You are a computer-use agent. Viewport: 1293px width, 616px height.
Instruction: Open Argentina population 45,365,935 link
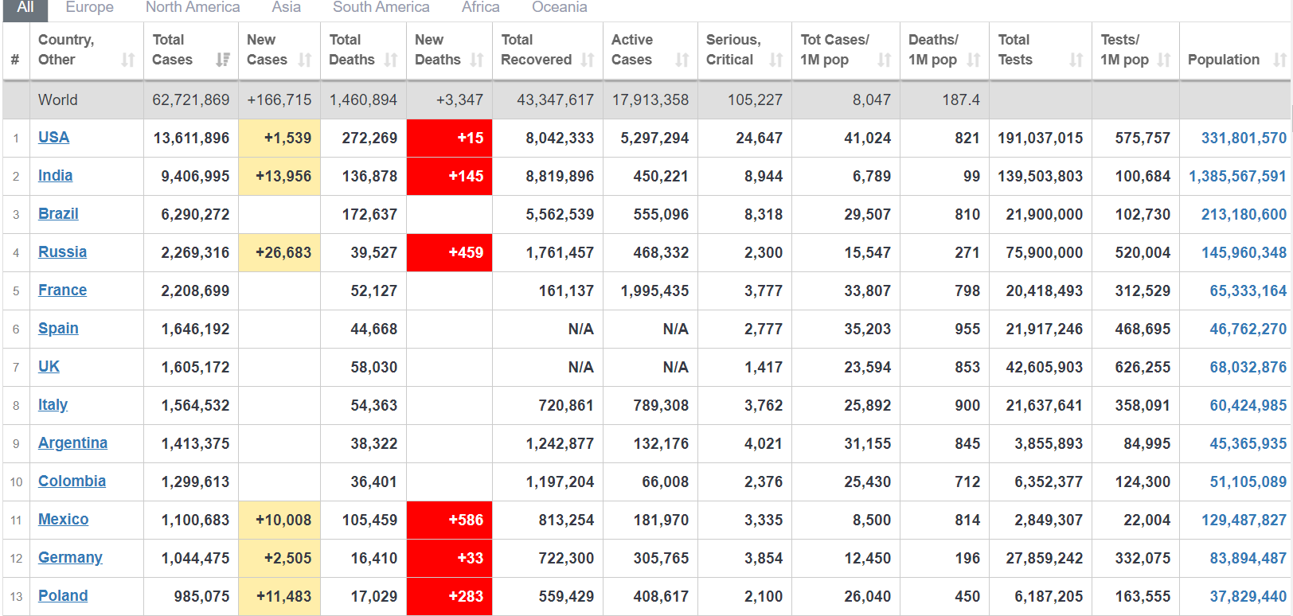tap(1248, 443)
